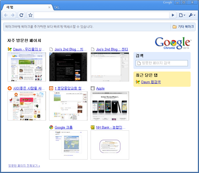Open the page control menu
This screenshot has width=199, height=173.
point(182,15)
